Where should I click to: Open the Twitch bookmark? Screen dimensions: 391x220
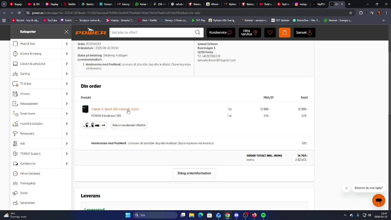point(66,20)
